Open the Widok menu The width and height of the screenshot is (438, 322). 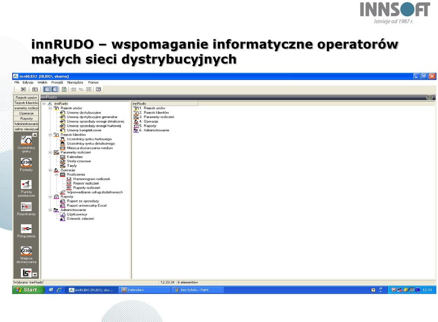[x=42, y=83]
